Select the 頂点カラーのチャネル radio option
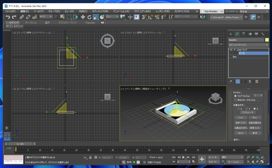This screenshot has height=168, width=272. (x=235, y=100)
